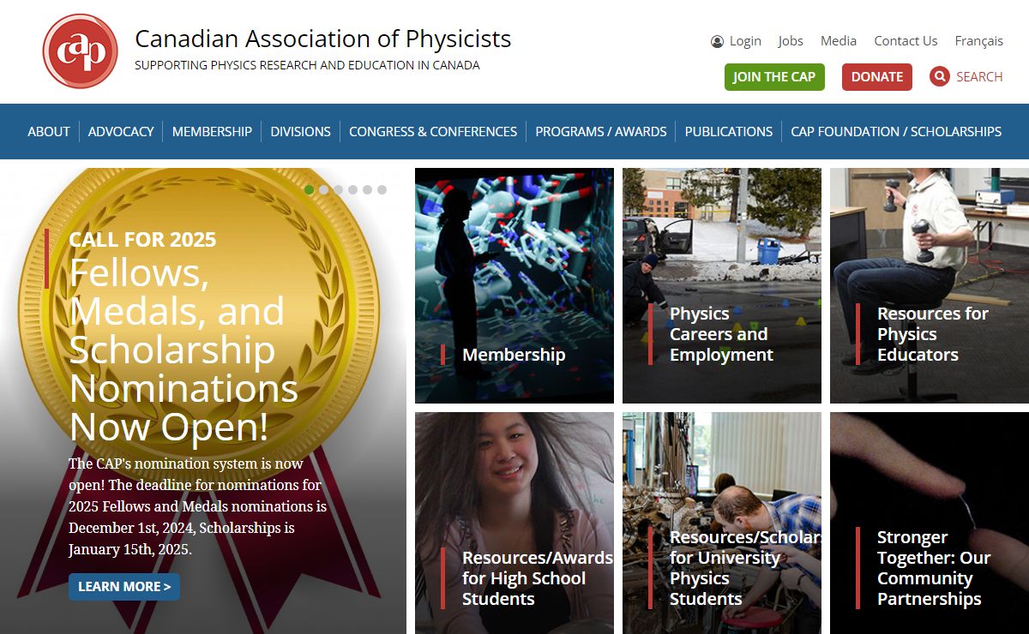The height and width of the screenshot is (634, 1029).
Task: Open the PUBLICATIONS menu
Action: (729, 131)
